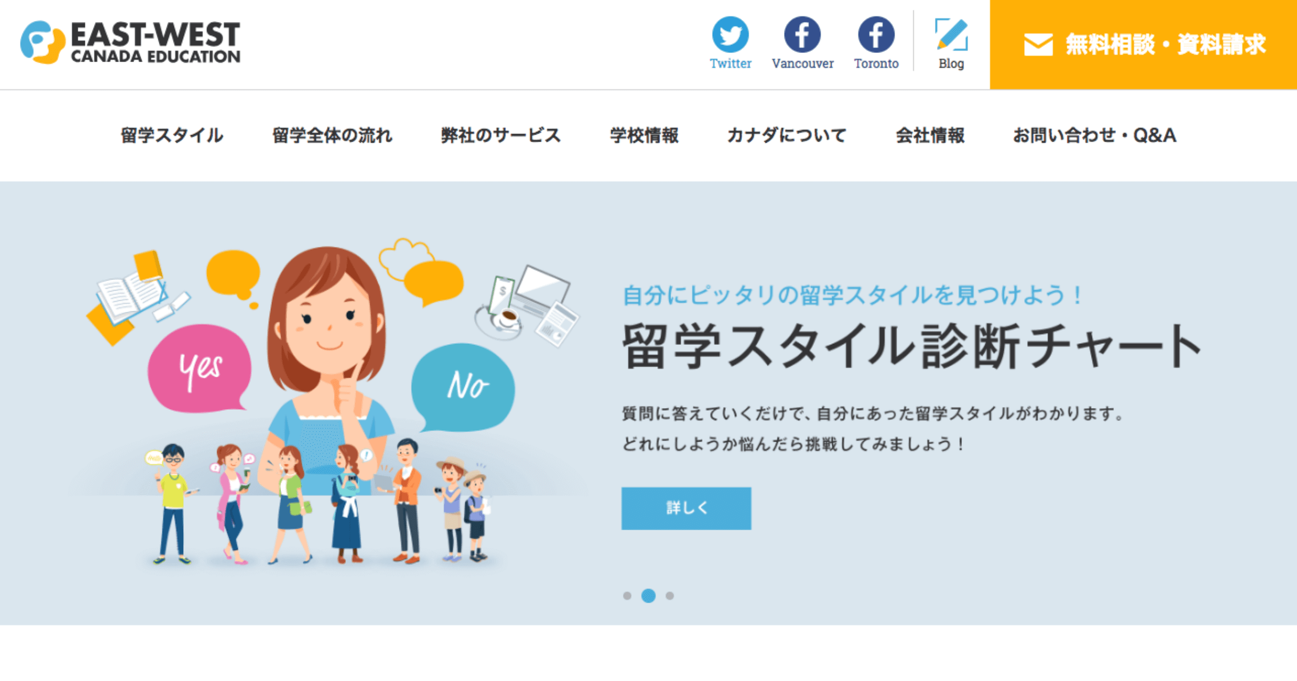Open the 学校情報 menu

[x=644, y=135]
